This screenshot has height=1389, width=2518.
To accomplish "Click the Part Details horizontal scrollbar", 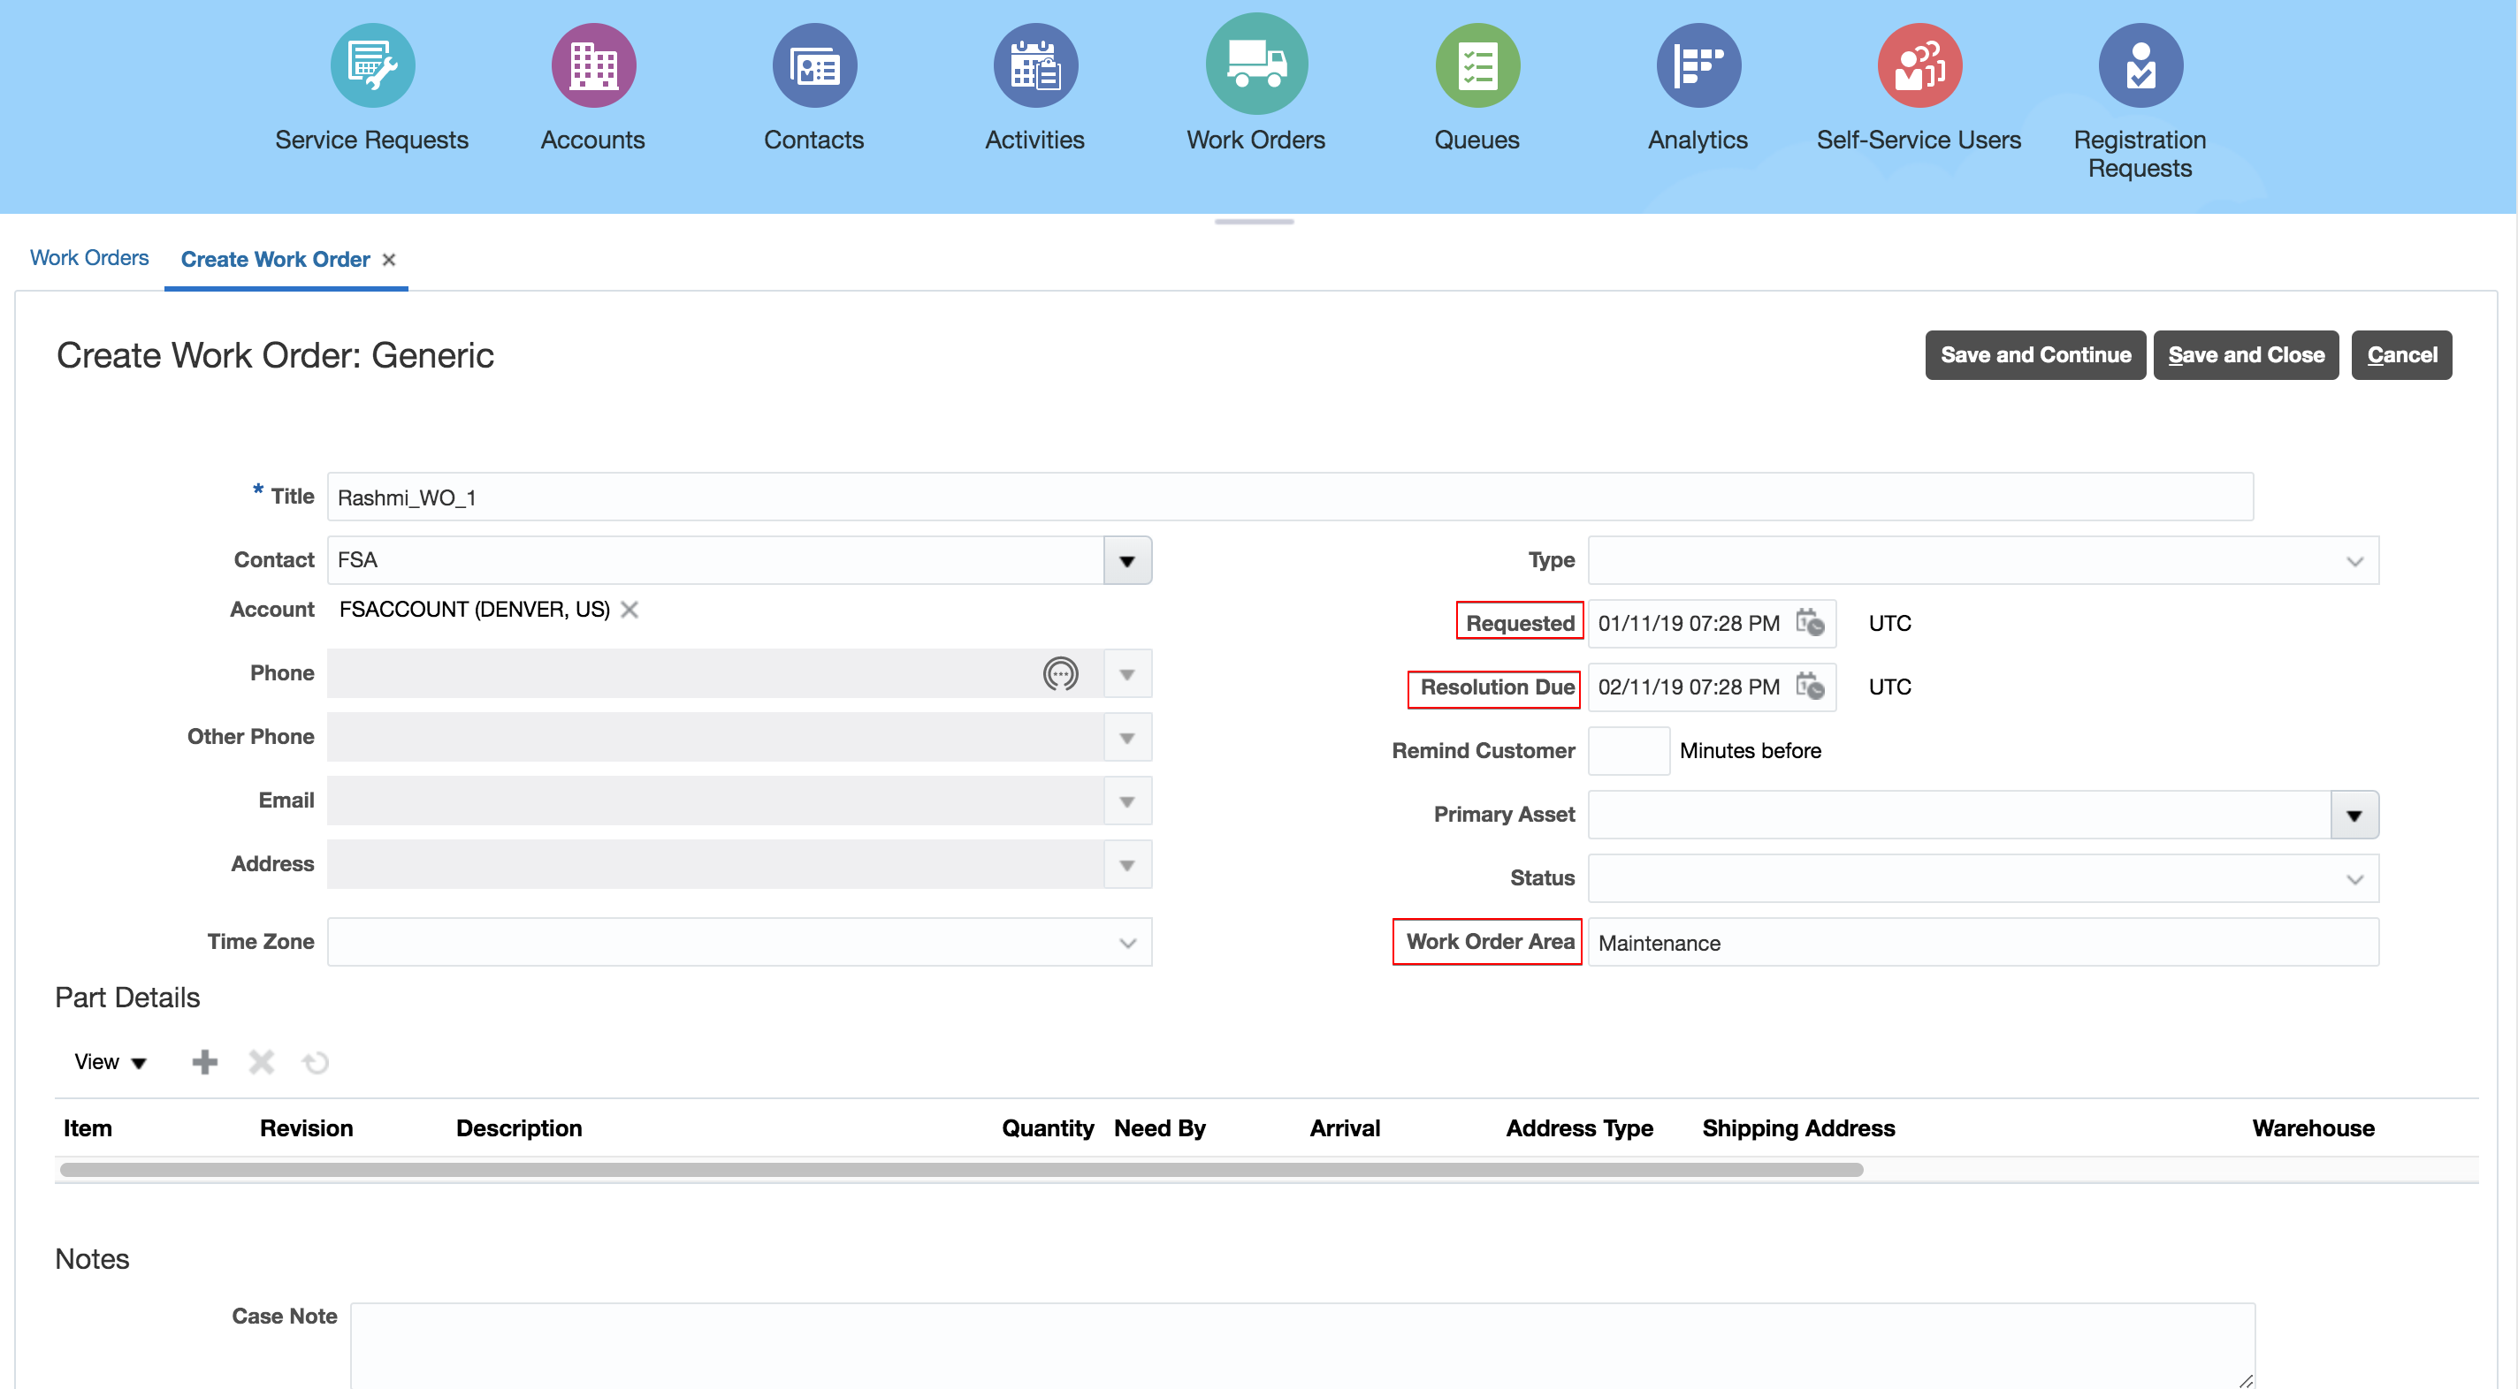I will (x=961, y=1169).
